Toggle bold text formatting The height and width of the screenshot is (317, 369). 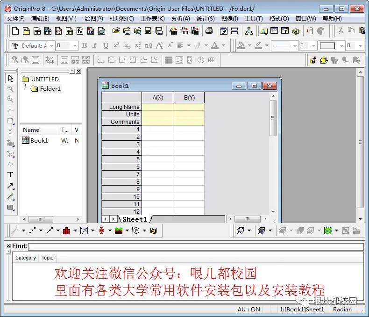point(84,45)
